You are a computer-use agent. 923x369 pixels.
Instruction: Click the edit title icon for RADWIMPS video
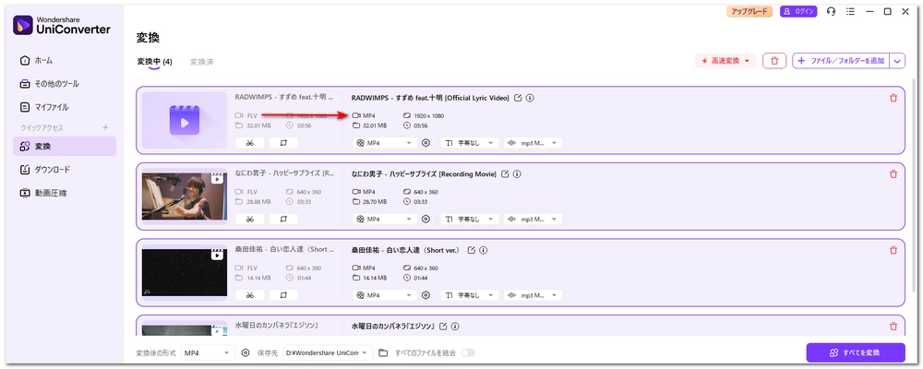point(517,98)
